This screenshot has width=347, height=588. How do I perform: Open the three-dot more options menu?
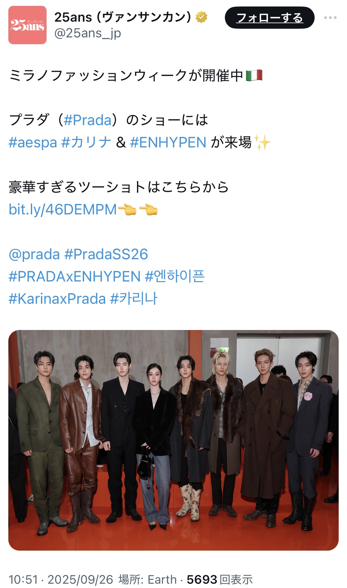click(x=330, y=18)
